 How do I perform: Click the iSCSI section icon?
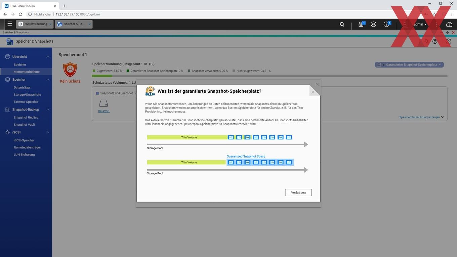pos(7,132)
